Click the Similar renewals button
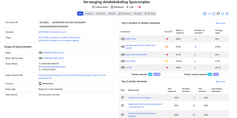Image resolution: width=237 pixels, height=118 pixels. [146, 74]
